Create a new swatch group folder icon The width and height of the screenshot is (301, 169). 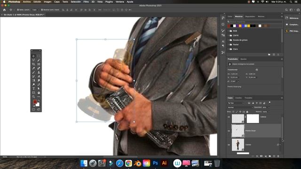pos(269,54)
